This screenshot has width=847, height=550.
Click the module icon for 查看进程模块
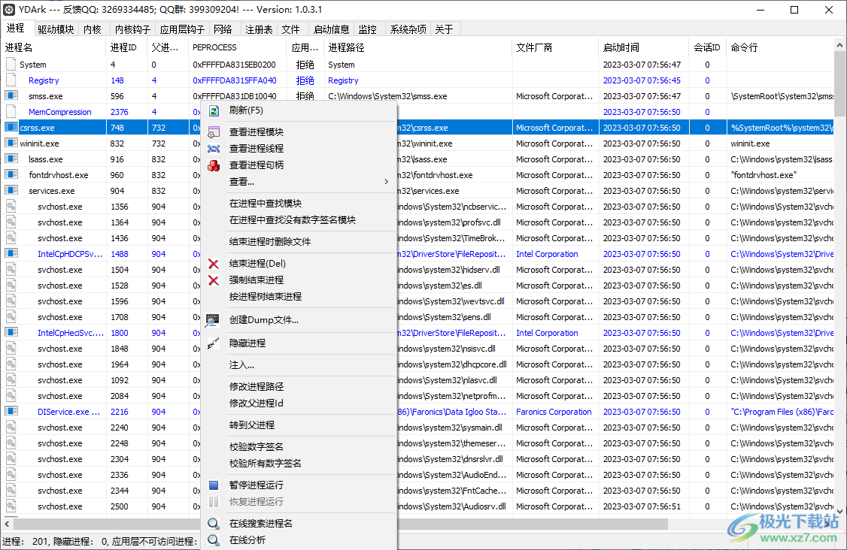[214, 132]
